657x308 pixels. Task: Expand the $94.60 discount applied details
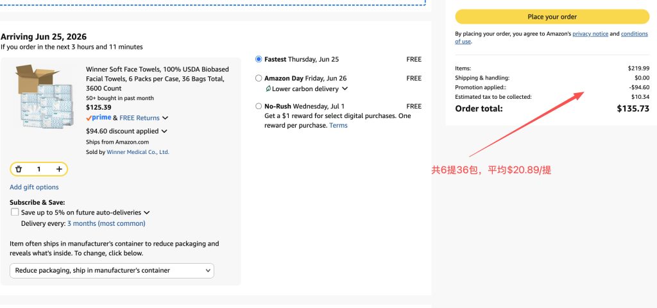164,131
